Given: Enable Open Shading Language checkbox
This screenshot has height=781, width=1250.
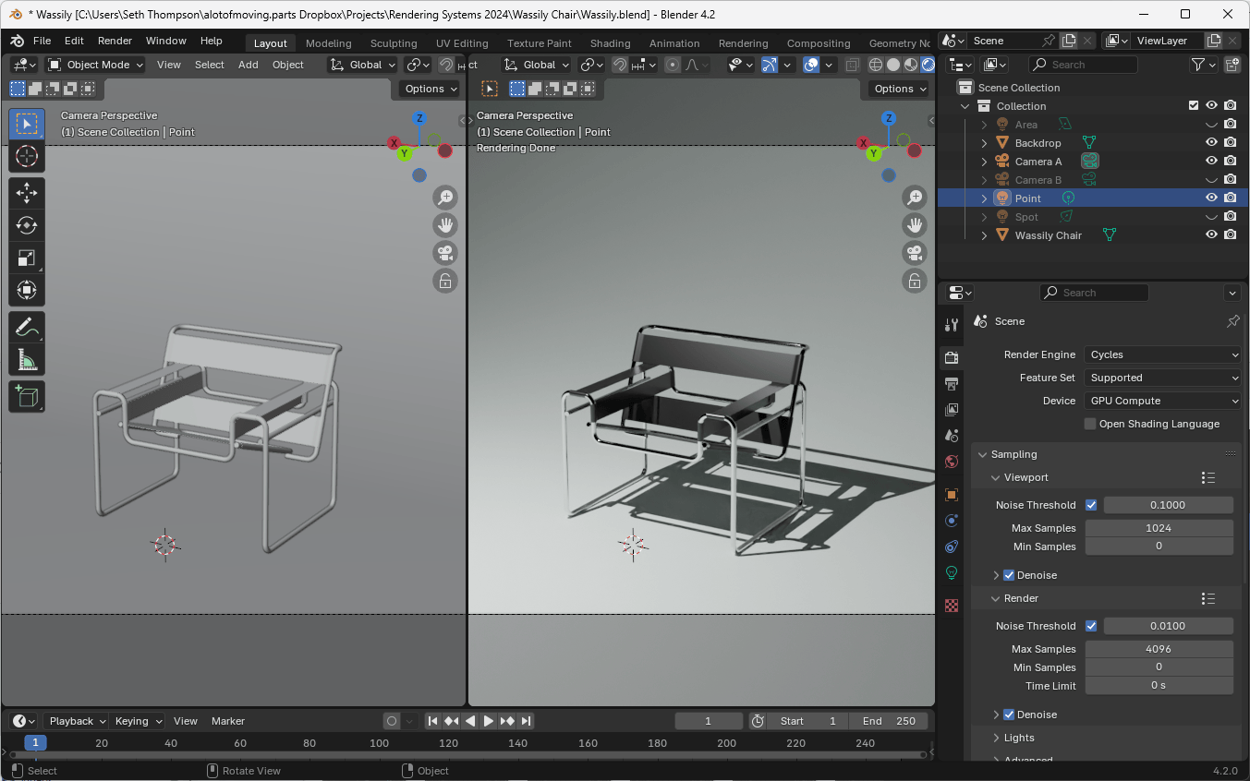Looking at the screenshot, I should tap(1090, 424).
